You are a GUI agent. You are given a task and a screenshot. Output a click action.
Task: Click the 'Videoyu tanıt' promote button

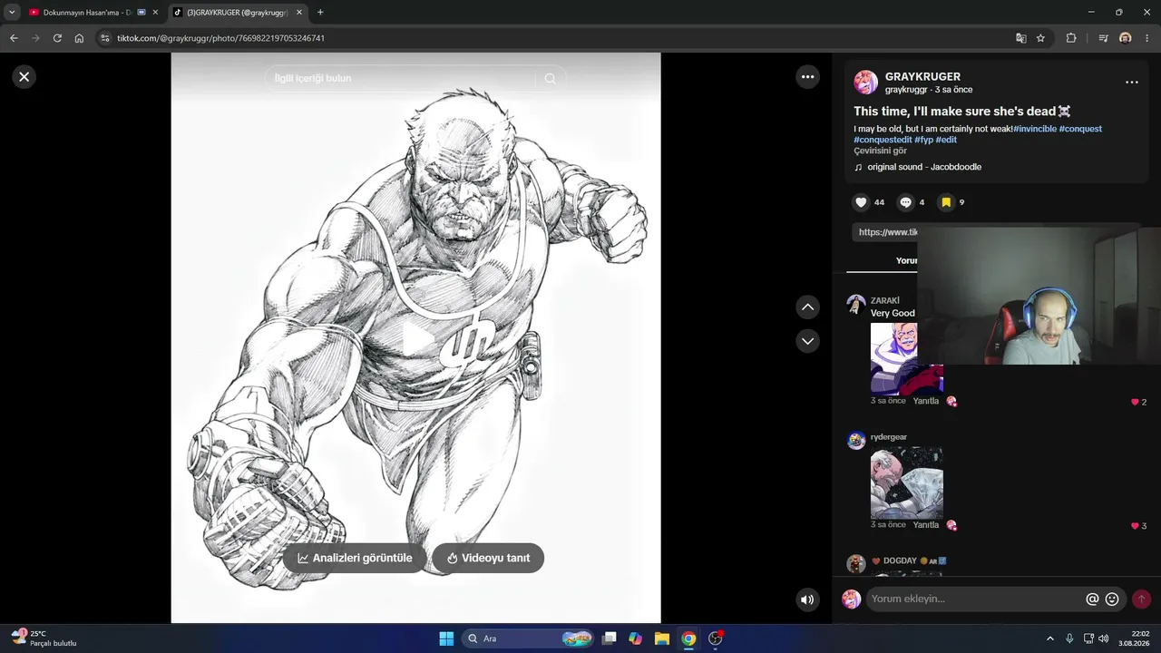pyautogui.click(x=488, y=558)
